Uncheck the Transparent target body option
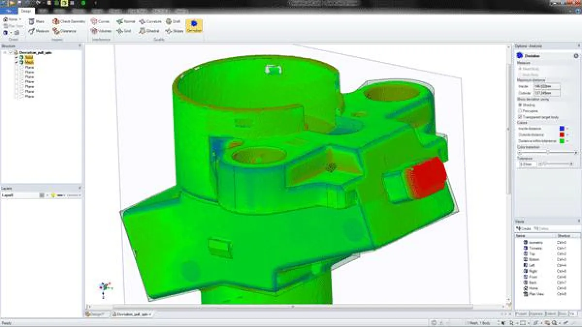Image resolution: width=582 pixels, height=327 pixels. [x=519, y=117]
